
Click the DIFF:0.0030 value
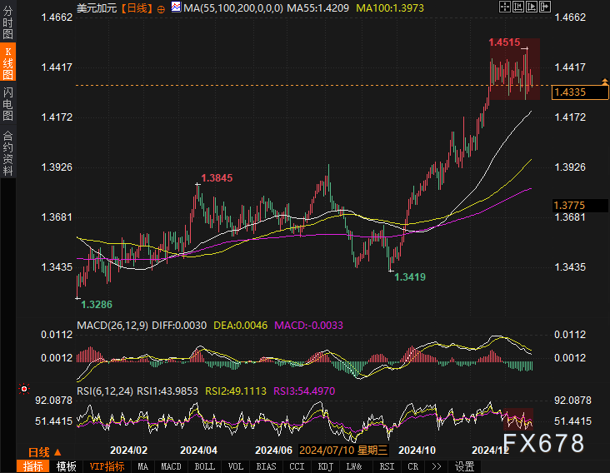pos(179,326)
